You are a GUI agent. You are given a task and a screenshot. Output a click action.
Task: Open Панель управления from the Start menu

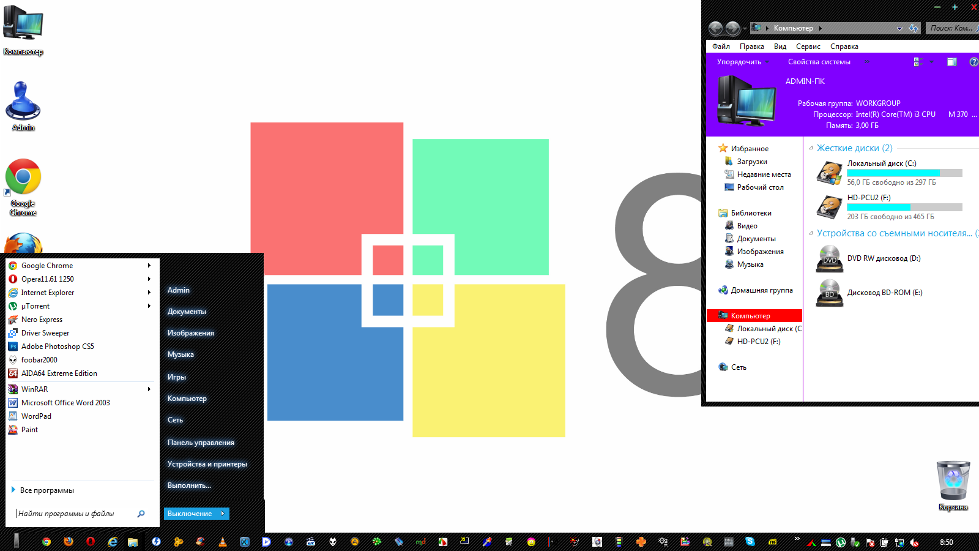(201, 443)
